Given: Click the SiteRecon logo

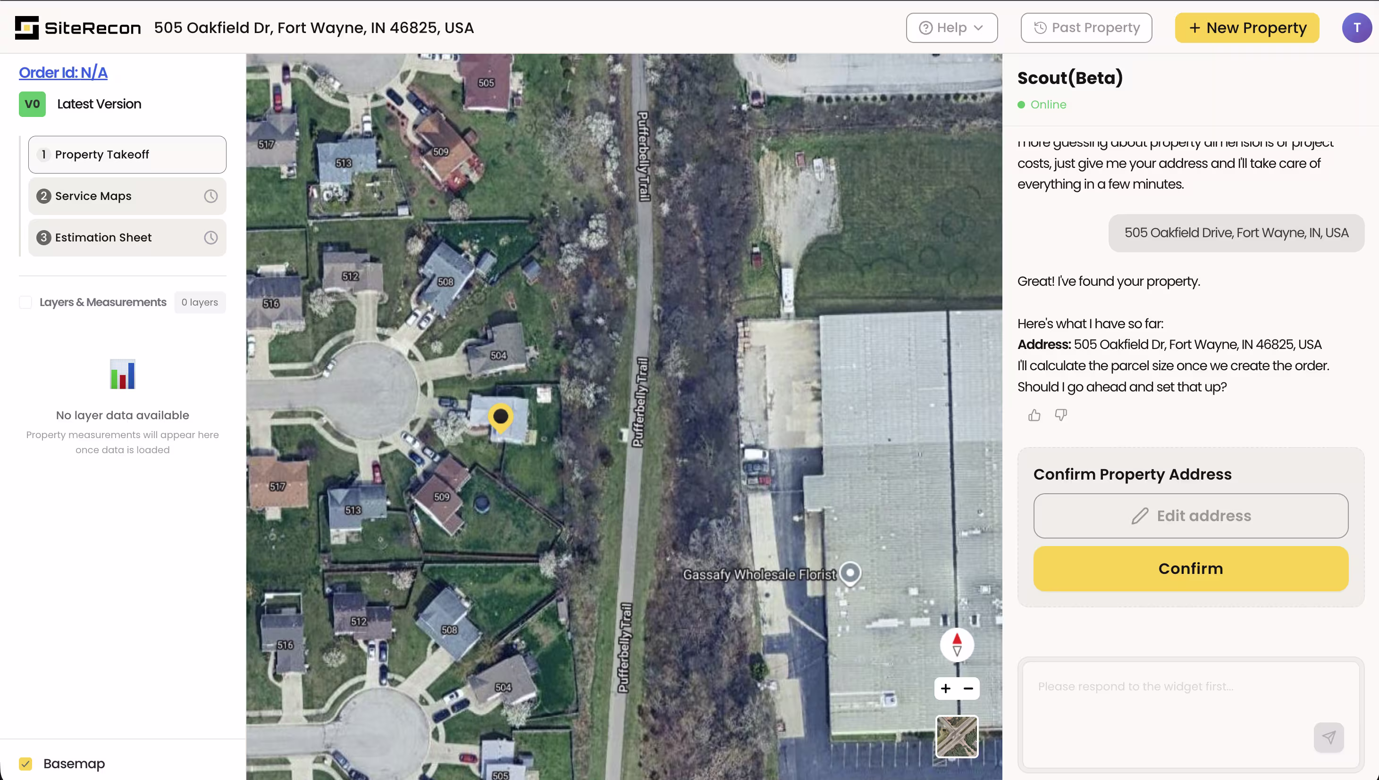Looking at the screenshot, I should [x=78, y=28].
